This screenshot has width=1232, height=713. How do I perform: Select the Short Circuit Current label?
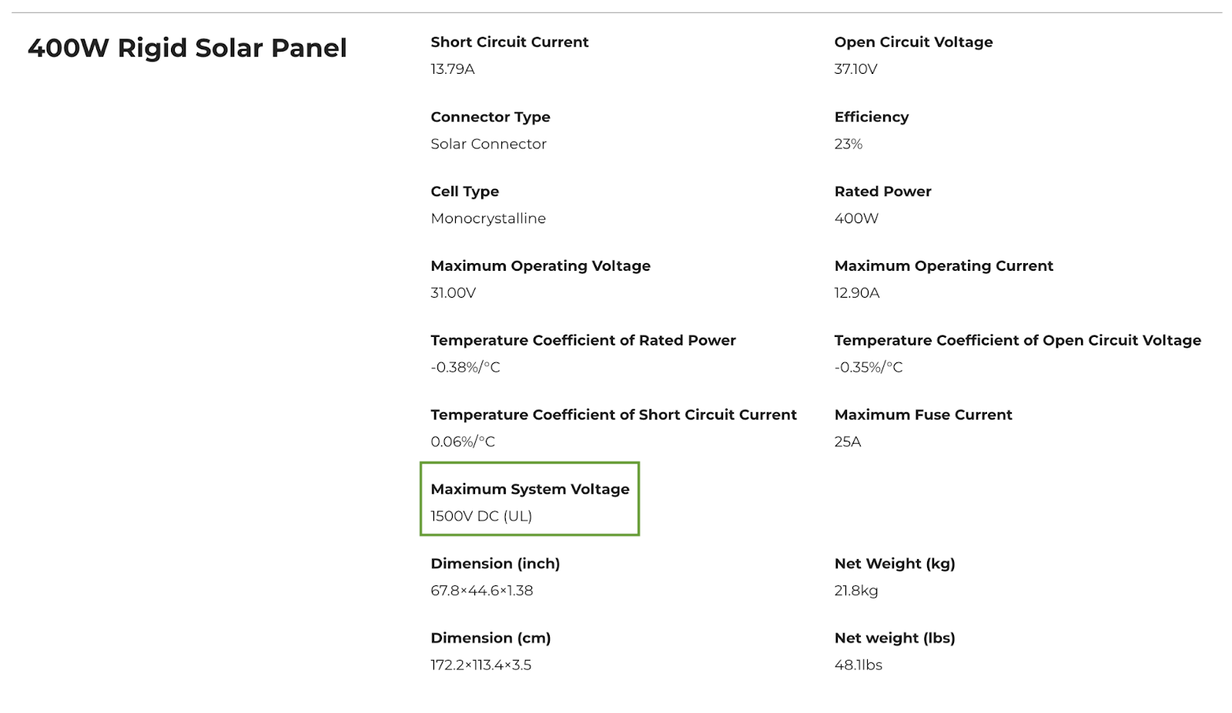point(509,42)
